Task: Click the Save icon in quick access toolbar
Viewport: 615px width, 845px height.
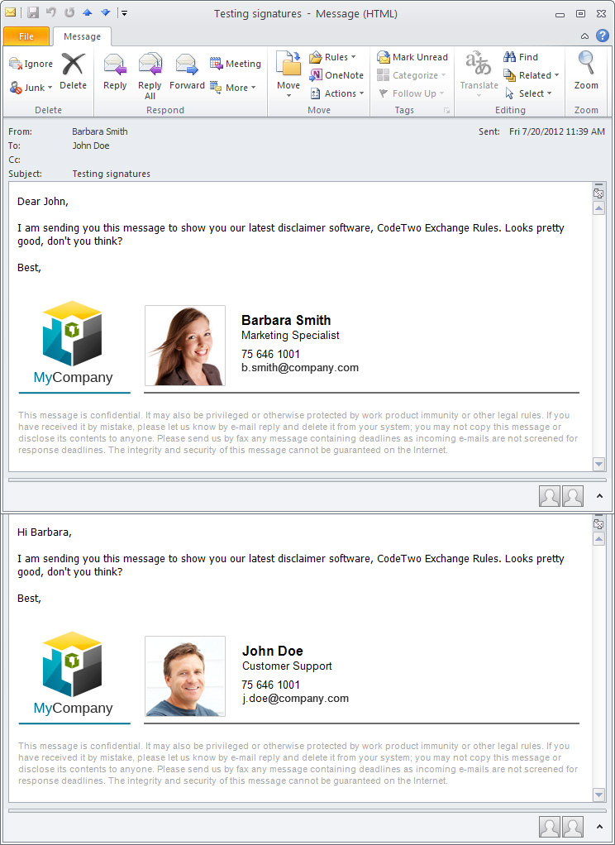Action: point(33,13)
